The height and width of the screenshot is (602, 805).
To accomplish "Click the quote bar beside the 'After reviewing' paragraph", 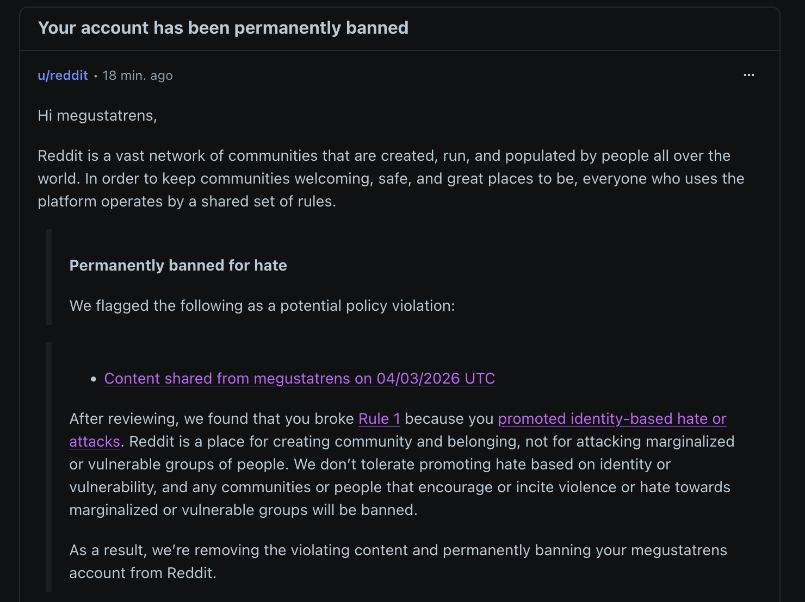I will point(49,467).
